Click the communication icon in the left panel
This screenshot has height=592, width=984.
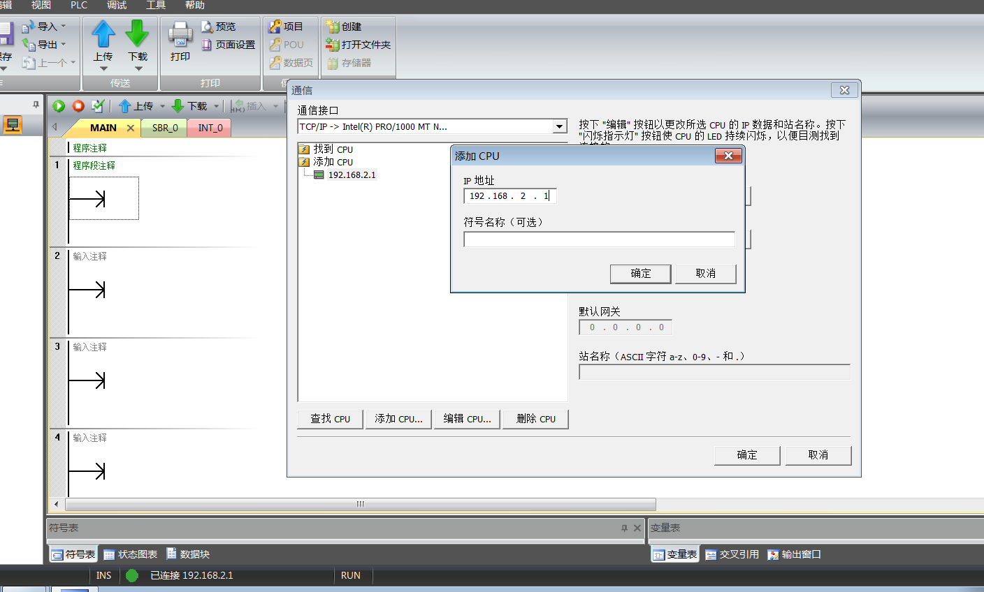tap(13, 125)
